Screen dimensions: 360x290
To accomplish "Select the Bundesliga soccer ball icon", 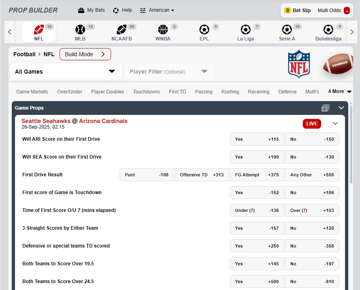I will pos(328,30).
